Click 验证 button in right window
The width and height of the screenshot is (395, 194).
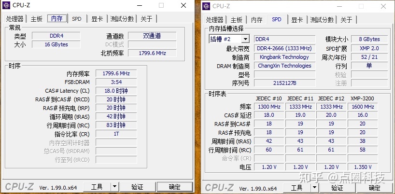(x=338, y=188)
